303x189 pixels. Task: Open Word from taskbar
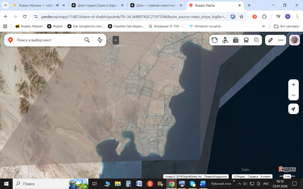pos(139,184)
